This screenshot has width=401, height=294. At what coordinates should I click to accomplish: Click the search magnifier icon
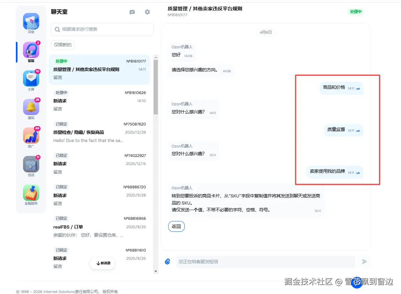click(x=57, y=29)
